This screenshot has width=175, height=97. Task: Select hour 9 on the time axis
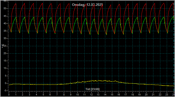(x=71, y=95)
